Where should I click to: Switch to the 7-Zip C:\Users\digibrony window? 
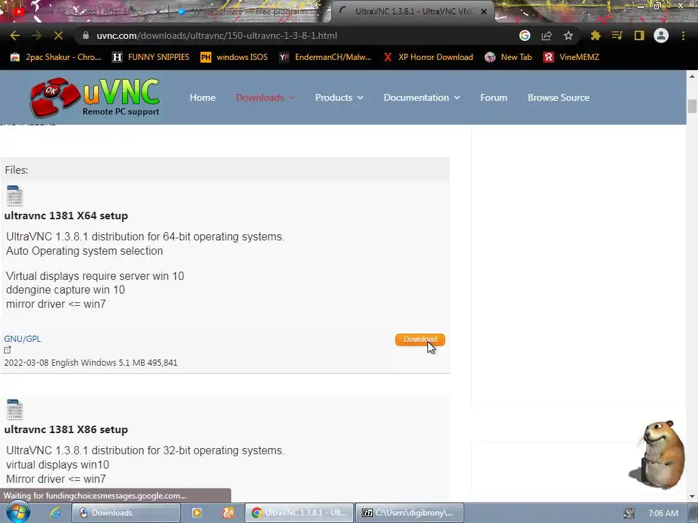tap(410, 513)
